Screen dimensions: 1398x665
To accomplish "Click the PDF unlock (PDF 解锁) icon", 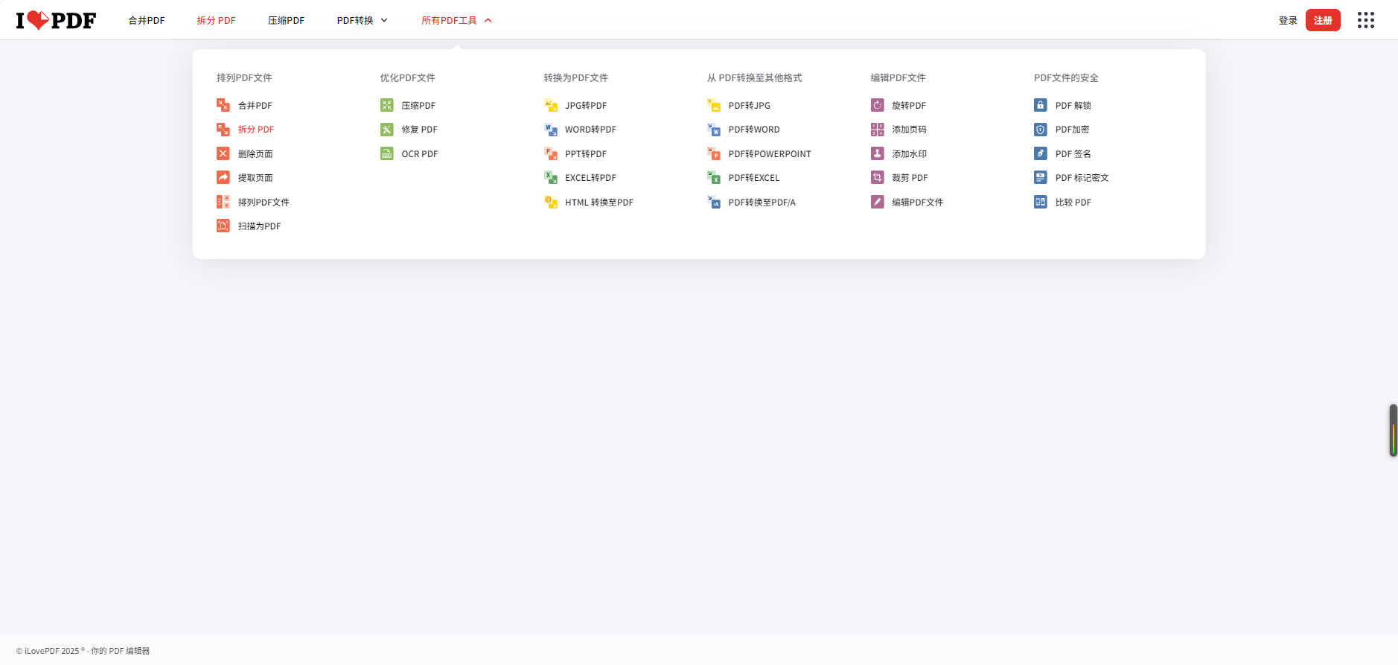I will pyautogui.click(x=1041, y=105).
